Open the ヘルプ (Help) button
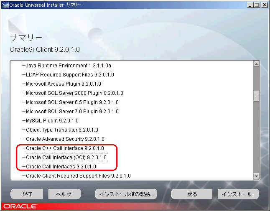Viewport: 270px width, 211px height. pos(64,194)
